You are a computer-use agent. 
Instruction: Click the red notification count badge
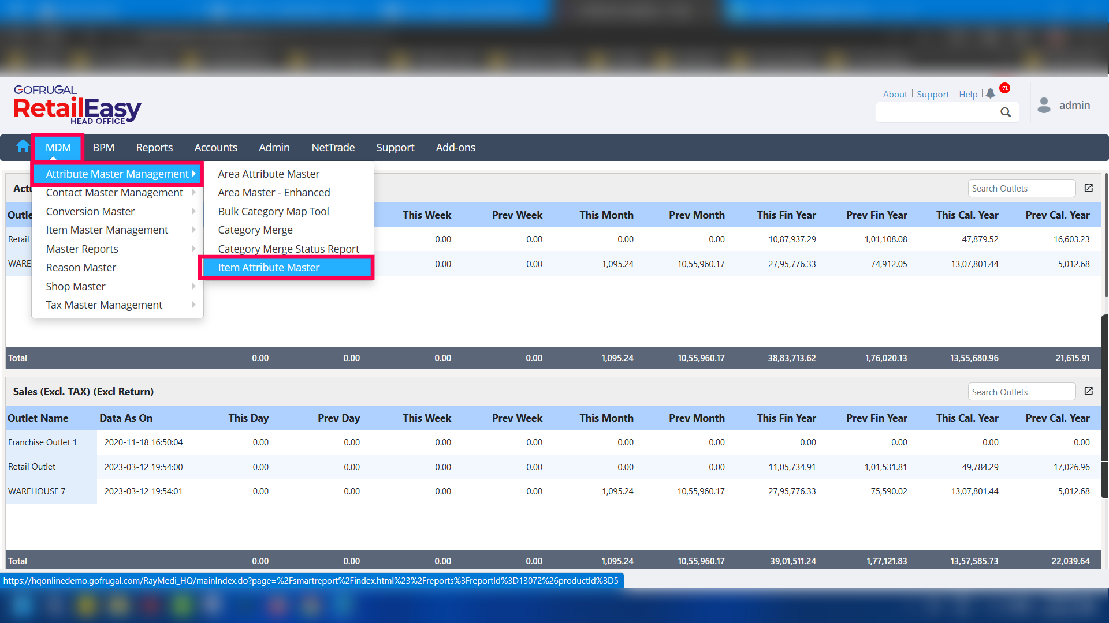point(1005,88)
